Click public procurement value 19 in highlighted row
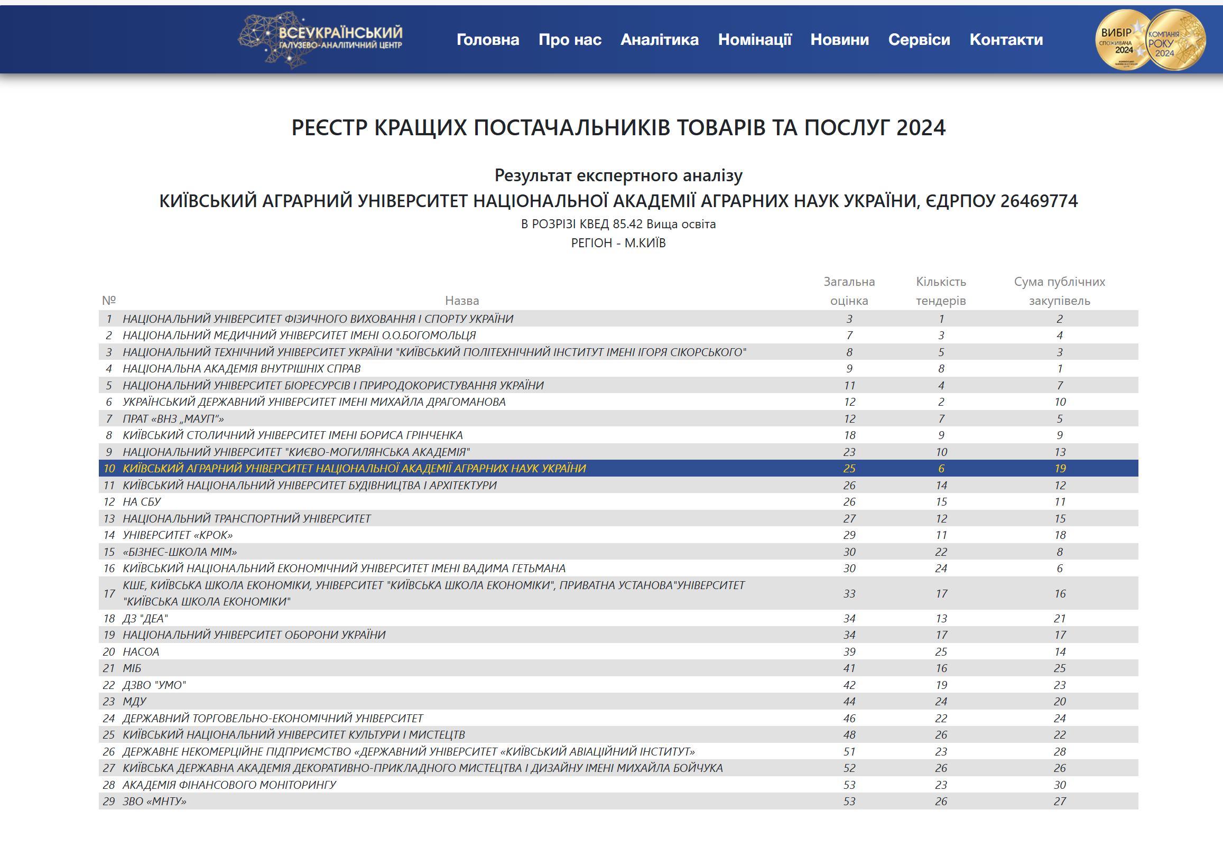Viewport: 1223px width, 848px height. 1060,469
